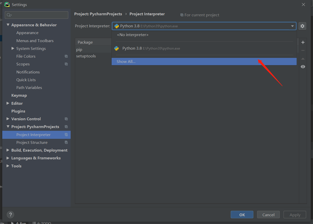Image resolution: width=313 pixels, height=224 pixels.
Task: Toggle the show early releases eye icon
Action: click(x=303, y=67)
